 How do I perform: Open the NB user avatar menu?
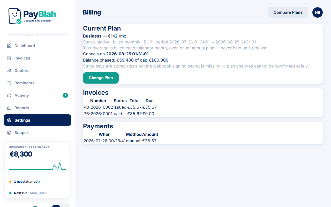(x=318, y=12)
